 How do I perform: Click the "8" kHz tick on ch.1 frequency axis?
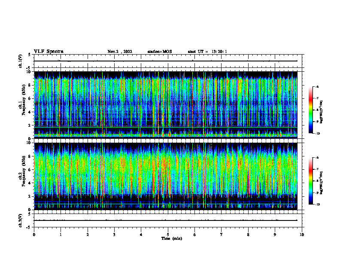(x=30, y=85)
